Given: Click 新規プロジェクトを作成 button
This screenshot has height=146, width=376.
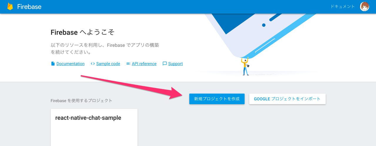Looking at the screenshot, I should click(x=217, y=99).
